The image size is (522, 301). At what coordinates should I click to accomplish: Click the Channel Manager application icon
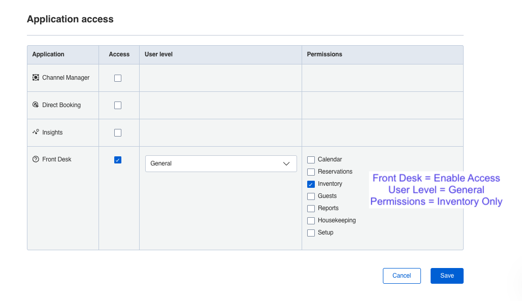click(x=36, y=78)
